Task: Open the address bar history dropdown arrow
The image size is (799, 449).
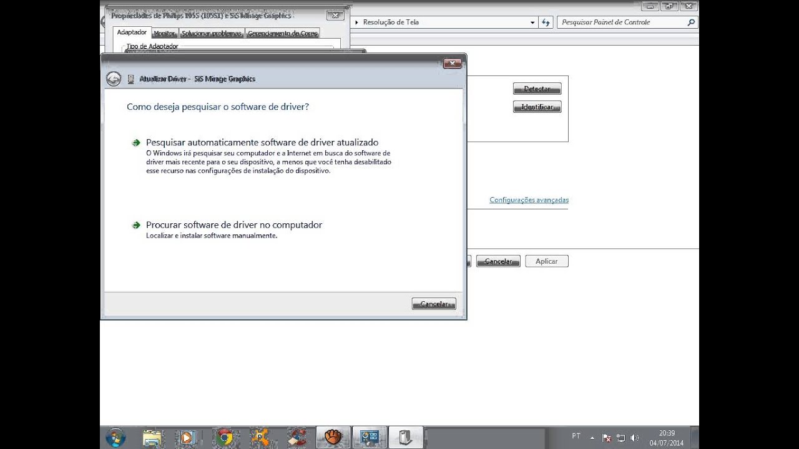Action: pyautogui.click(x=532, y=22)
